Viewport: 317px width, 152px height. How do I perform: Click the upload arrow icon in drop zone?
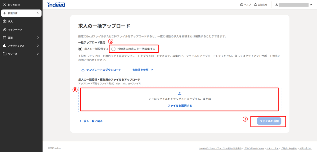(x=180, y=93)
